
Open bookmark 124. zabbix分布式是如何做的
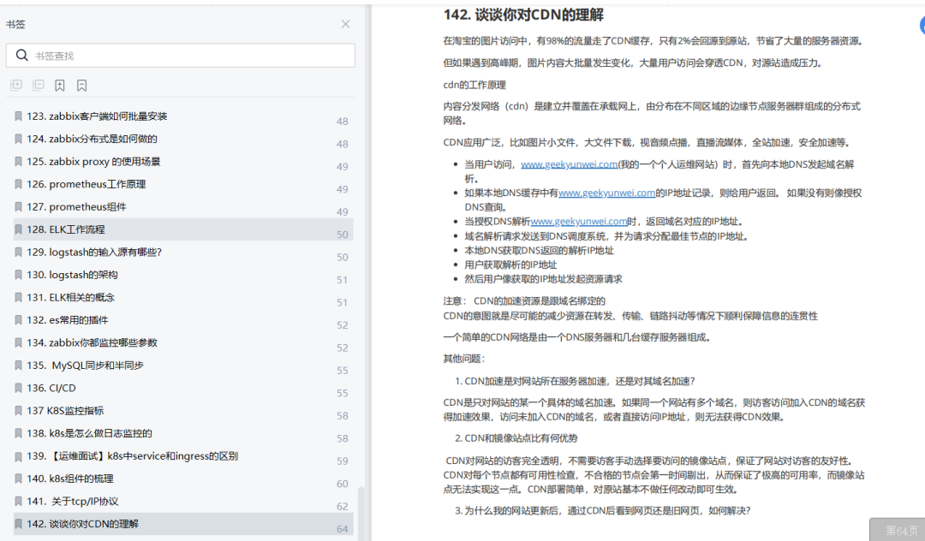tap(183, 139)
